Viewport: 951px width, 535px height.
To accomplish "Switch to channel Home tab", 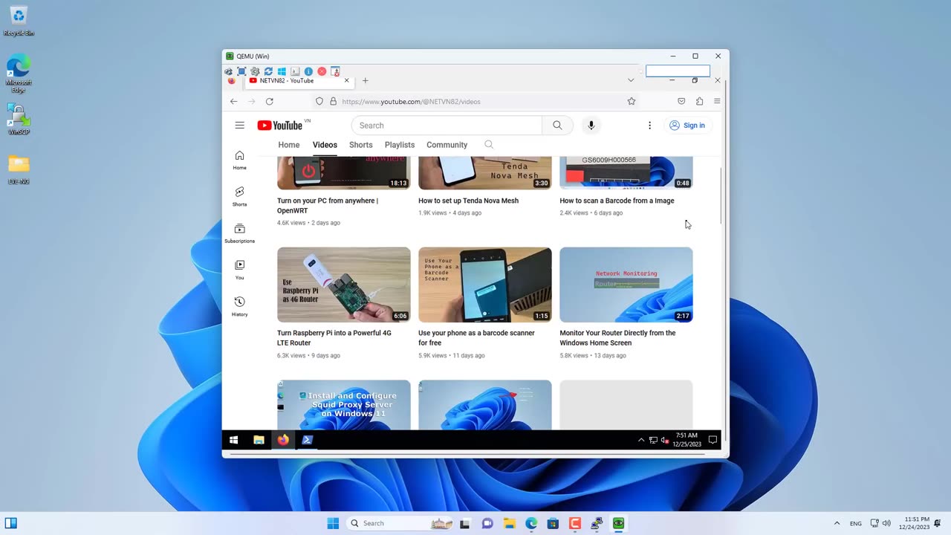I will click(289, 145).
